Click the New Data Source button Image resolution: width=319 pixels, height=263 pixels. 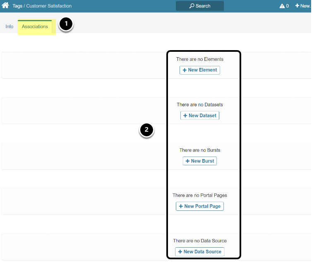click(x=199, y=251)
